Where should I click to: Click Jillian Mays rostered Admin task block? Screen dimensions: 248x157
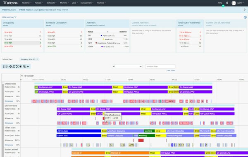(79, 131)
